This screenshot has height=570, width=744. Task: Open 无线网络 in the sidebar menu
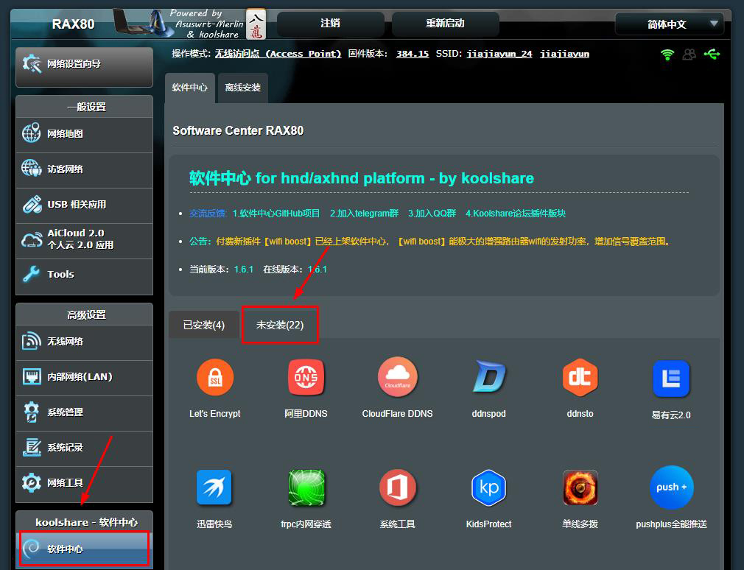tap(85, 342)
